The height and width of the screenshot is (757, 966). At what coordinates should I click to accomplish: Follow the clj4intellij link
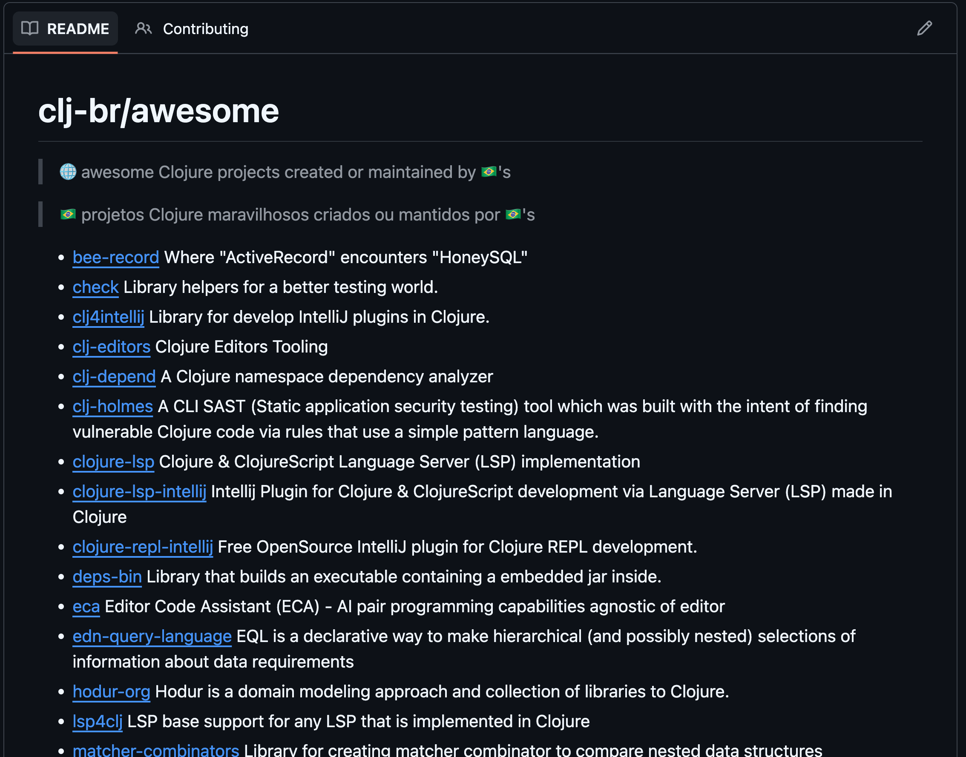click(108, 317)
